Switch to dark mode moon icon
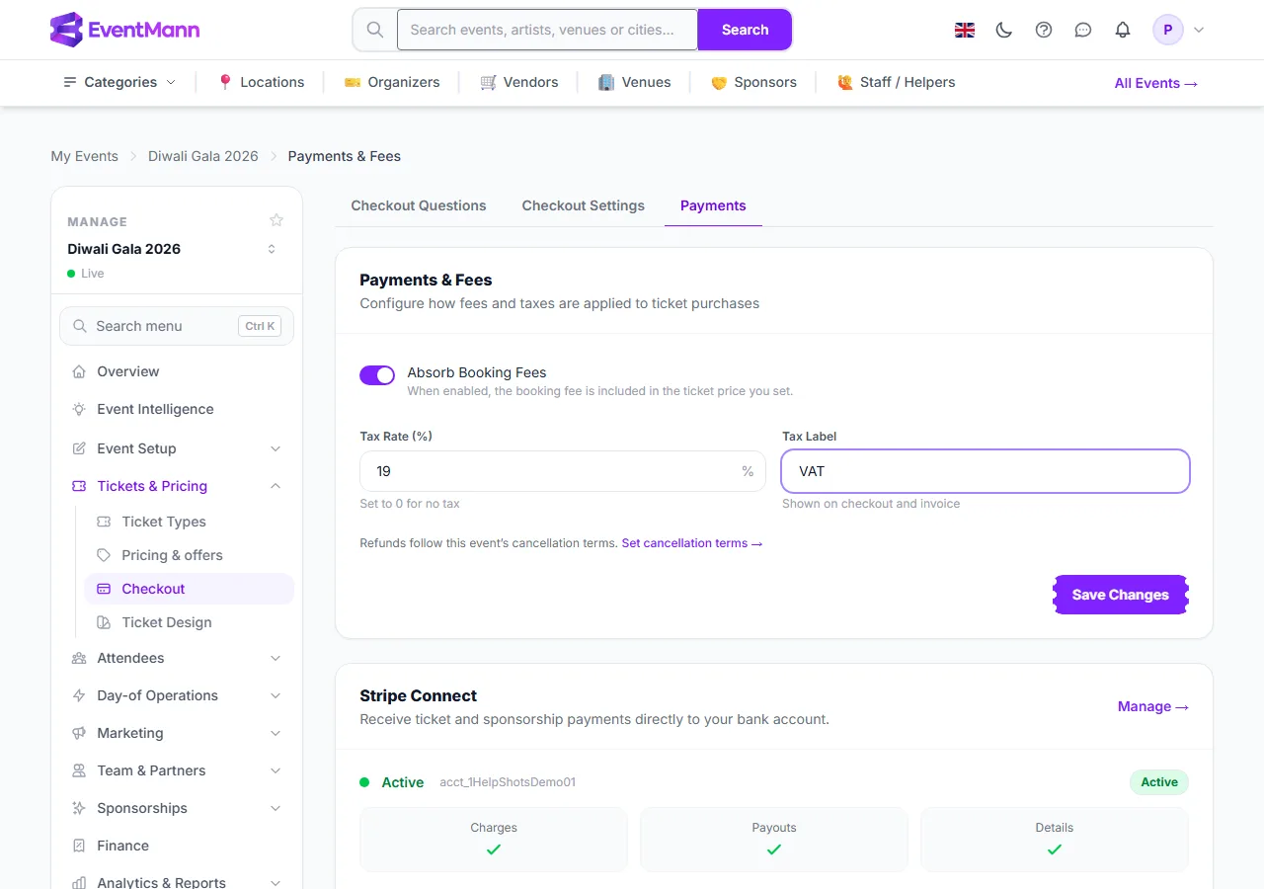1264x889 pixels. 1004,30
